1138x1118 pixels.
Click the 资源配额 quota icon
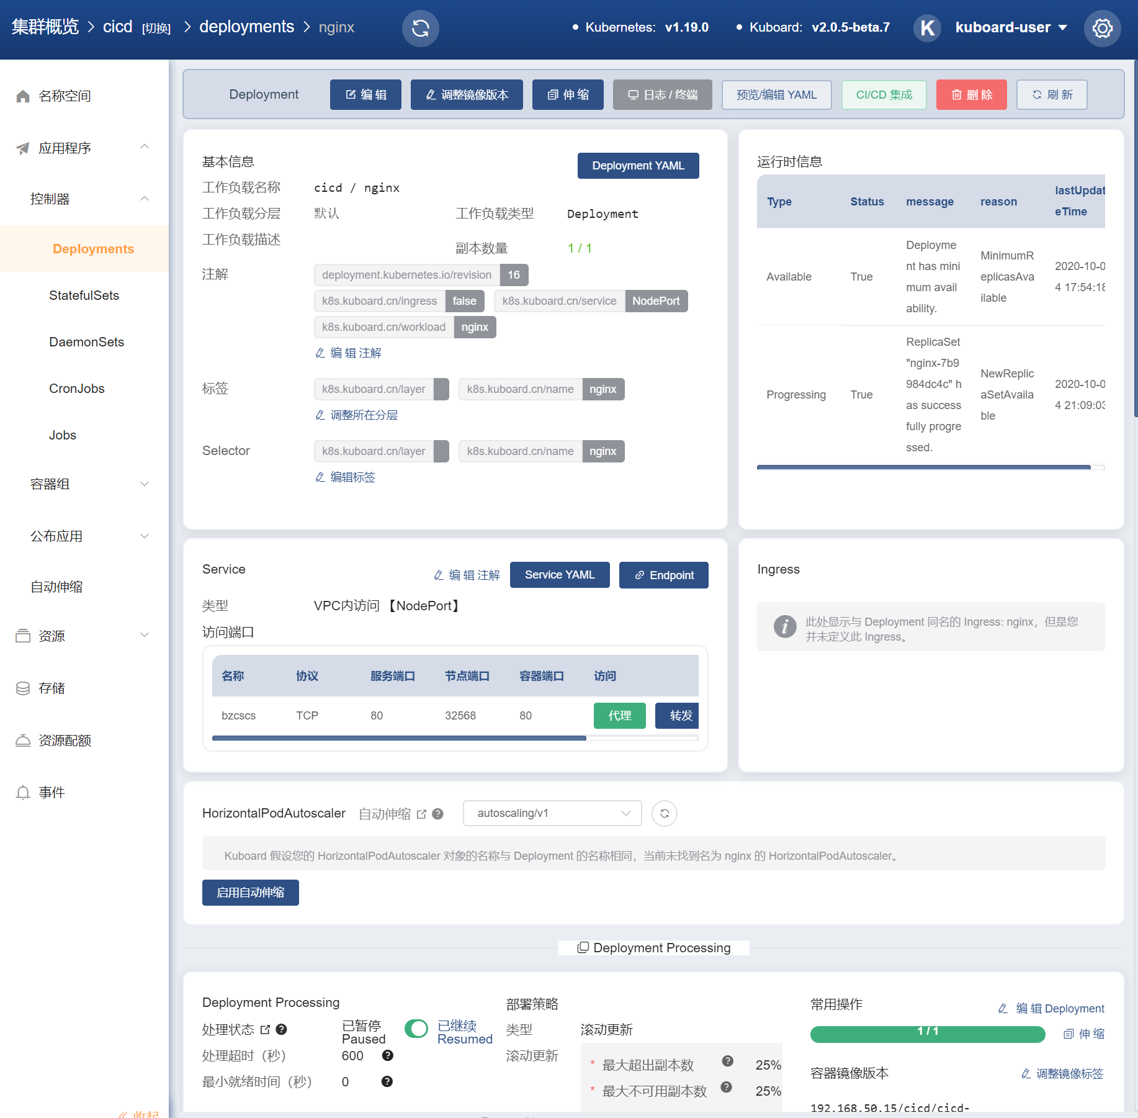23,740
